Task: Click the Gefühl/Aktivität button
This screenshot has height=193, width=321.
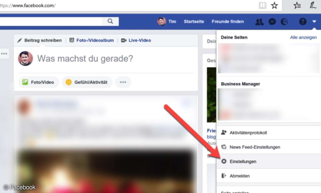Action: pyautogui.click(x=87, y=82)
